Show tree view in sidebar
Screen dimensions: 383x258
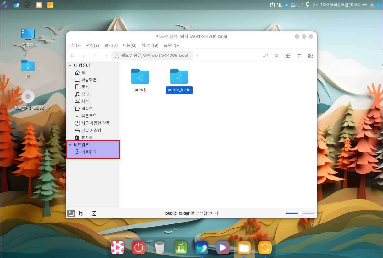81,213
